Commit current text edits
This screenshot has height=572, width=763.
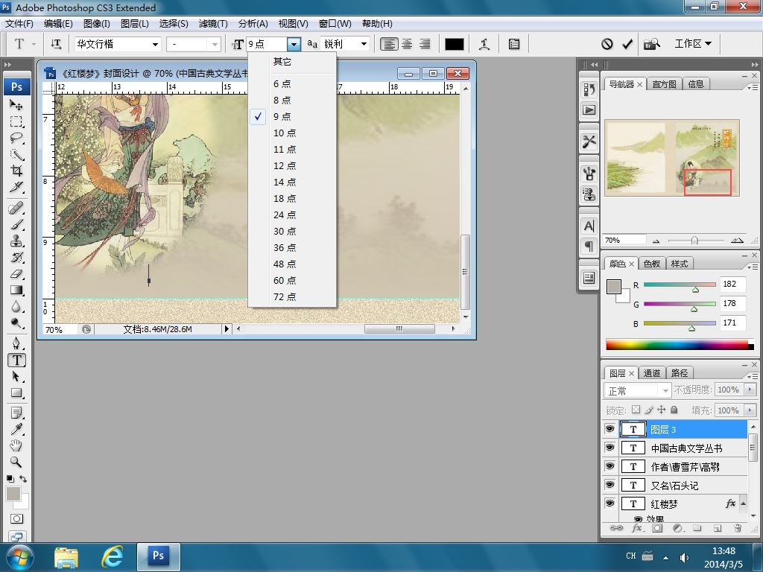tap(627, 44)
